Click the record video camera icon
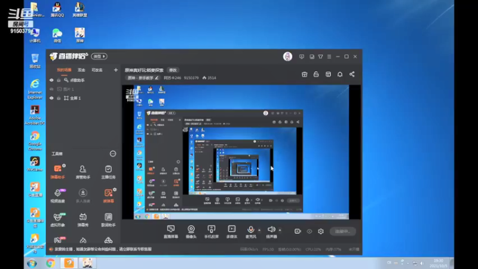The image size is (478, 269). [x=298, y=231]
